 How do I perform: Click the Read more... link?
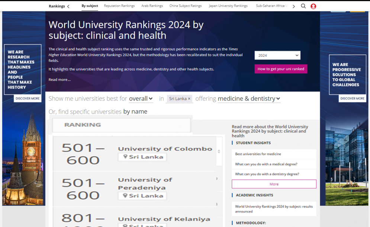[x=59, y=80]
